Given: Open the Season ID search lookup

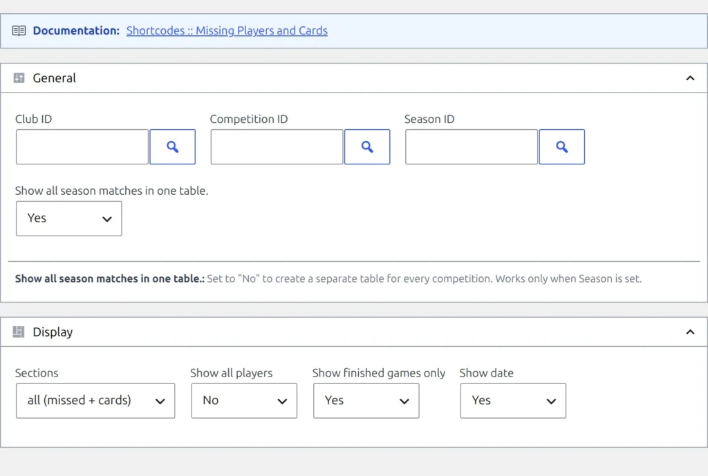Looking at the screenshot, I should click(x=561, y=146).
